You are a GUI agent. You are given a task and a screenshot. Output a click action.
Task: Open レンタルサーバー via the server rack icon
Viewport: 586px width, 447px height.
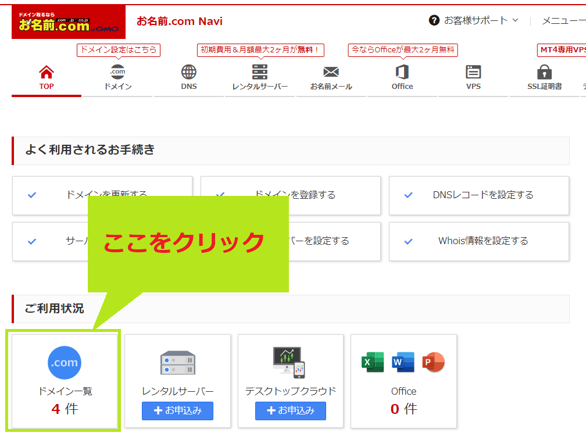[259, 73]
